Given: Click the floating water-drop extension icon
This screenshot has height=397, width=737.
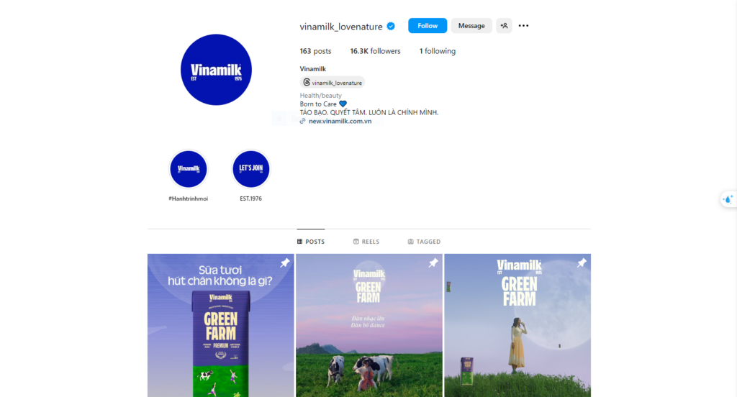Looking at the screenshot, I should (x=728, y=200).
